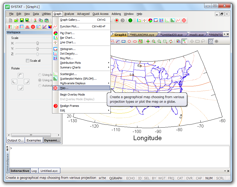Select the rectangle drawing tool
The image size is (237, 187).
(x=124, y=41)
